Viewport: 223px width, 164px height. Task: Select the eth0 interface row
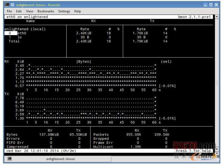15,33
